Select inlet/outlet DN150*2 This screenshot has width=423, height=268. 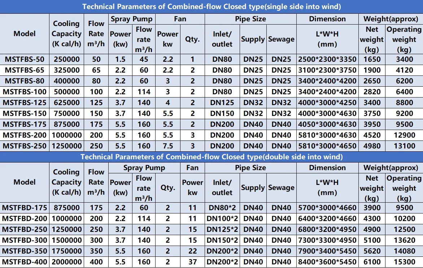[x=222, y=240]
